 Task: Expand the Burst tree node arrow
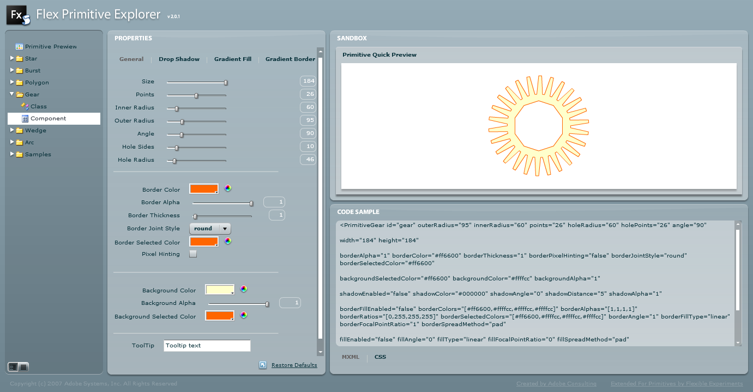click(x=12, y=70)
